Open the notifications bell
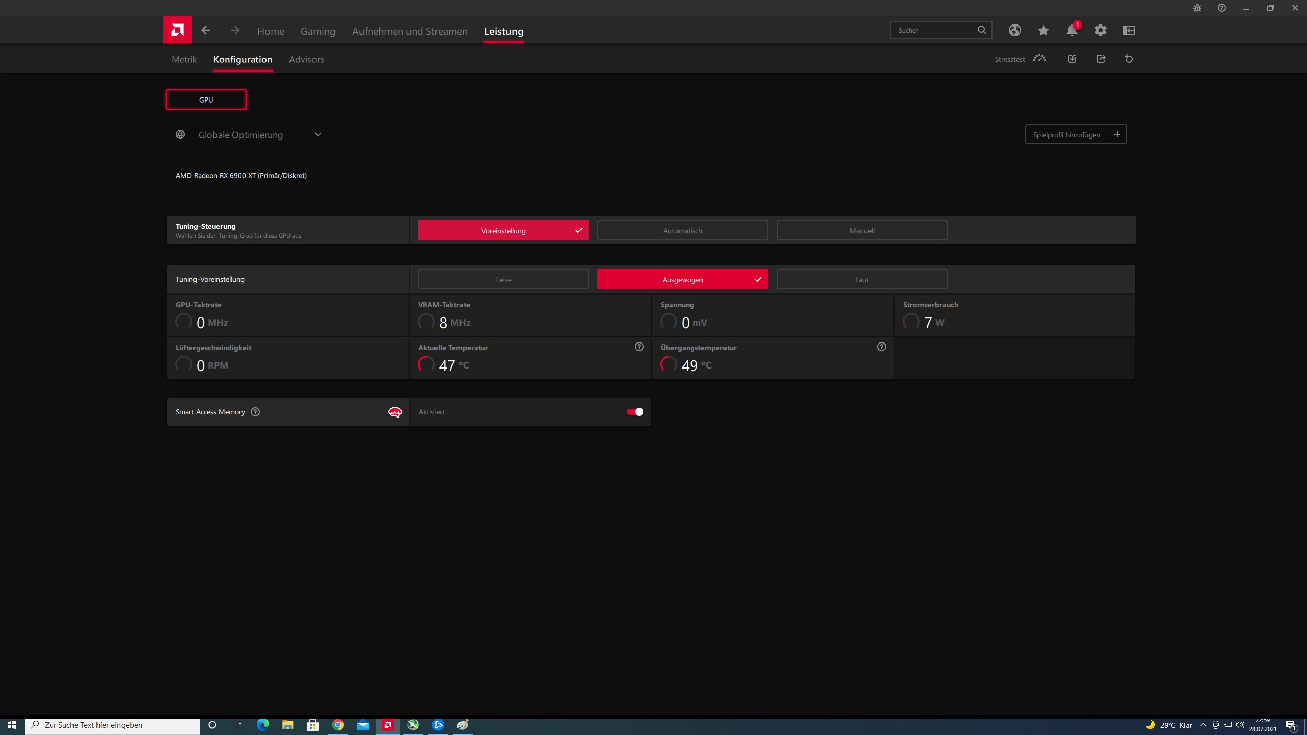The image size is (1307, 735). pyautogui.click(x=1072, y=31)
